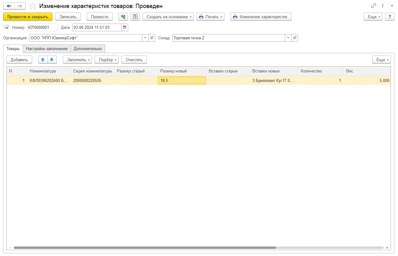Open document movements (Дт/Кт) icon

[x=123, y=17]
